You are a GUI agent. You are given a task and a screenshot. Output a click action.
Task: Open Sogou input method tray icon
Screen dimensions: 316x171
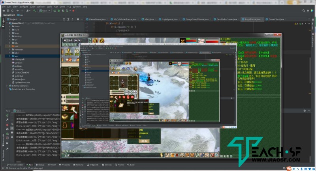point(289,168)
